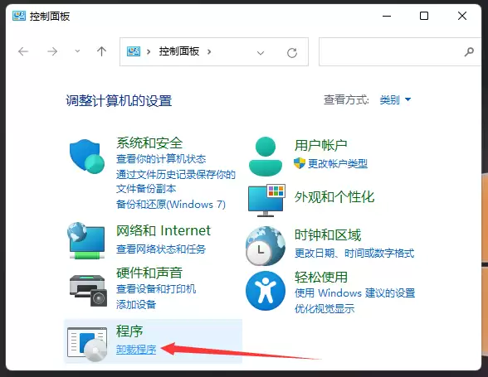
Task: Open 备份和还原(Windows 7) link
Action: pos(171,204)
